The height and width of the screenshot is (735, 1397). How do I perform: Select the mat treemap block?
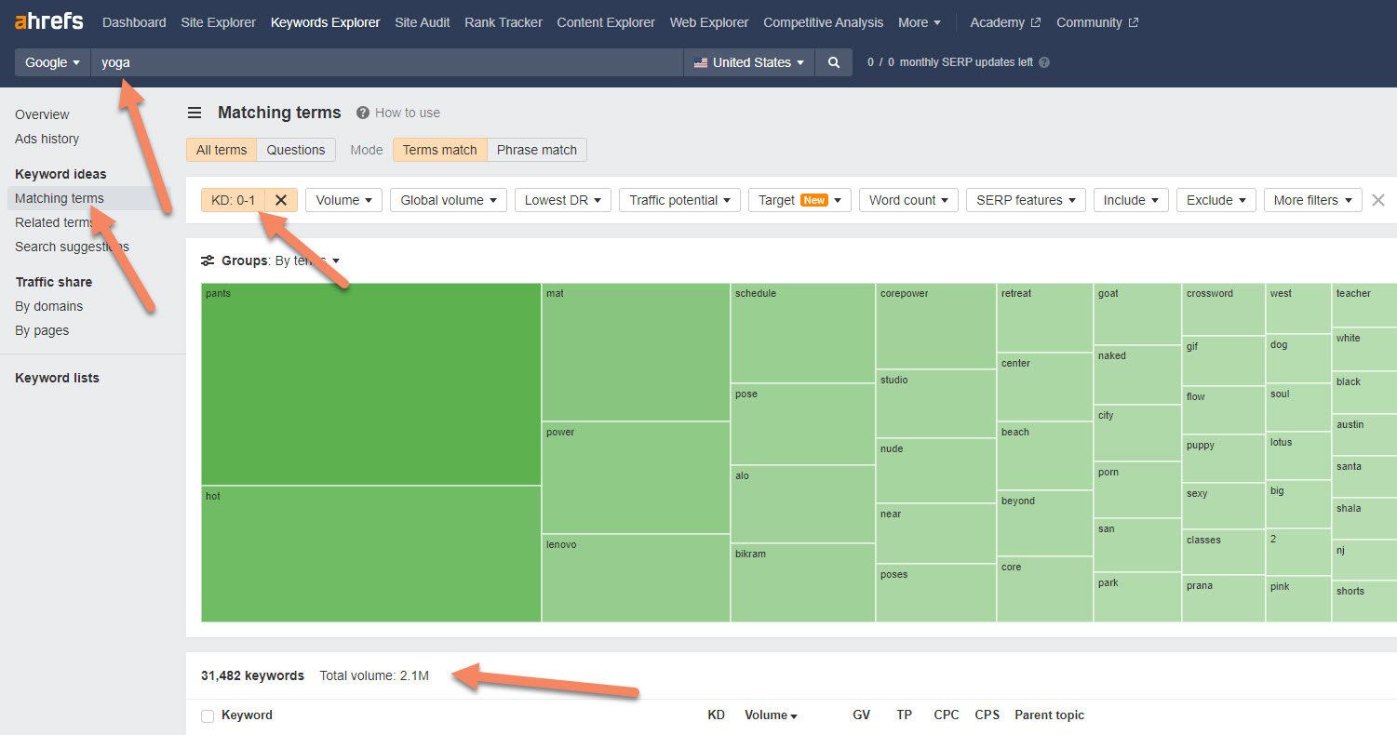coord(636,352)
